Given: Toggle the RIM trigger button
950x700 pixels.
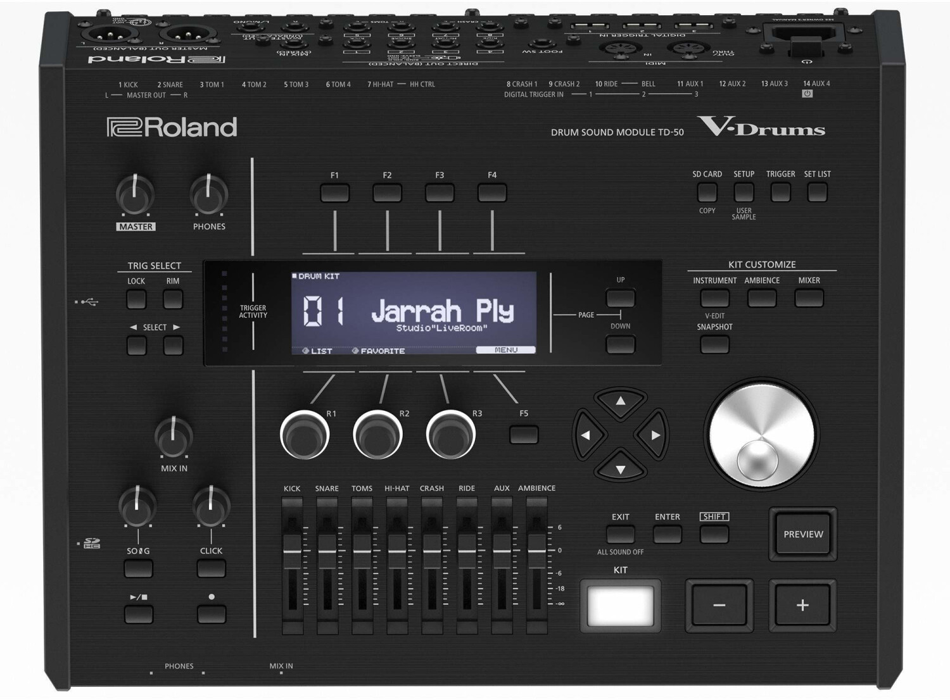Looking at the screenshot, I should (x=172, y=299).
